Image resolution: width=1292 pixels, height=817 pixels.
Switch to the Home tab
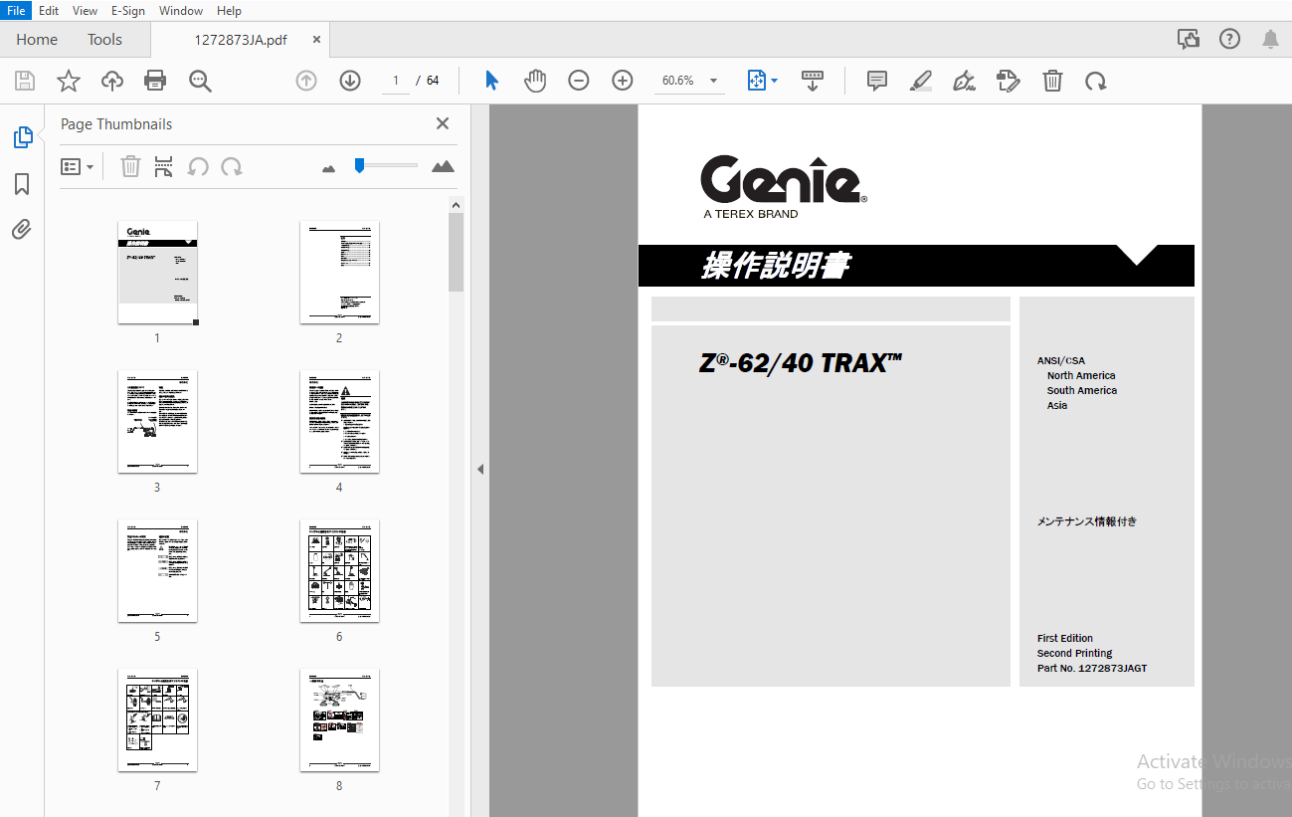37,39
